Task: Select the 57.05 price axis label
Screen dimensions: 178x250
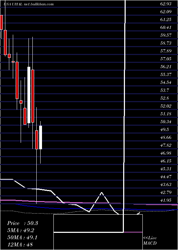Action: [166, 59]
